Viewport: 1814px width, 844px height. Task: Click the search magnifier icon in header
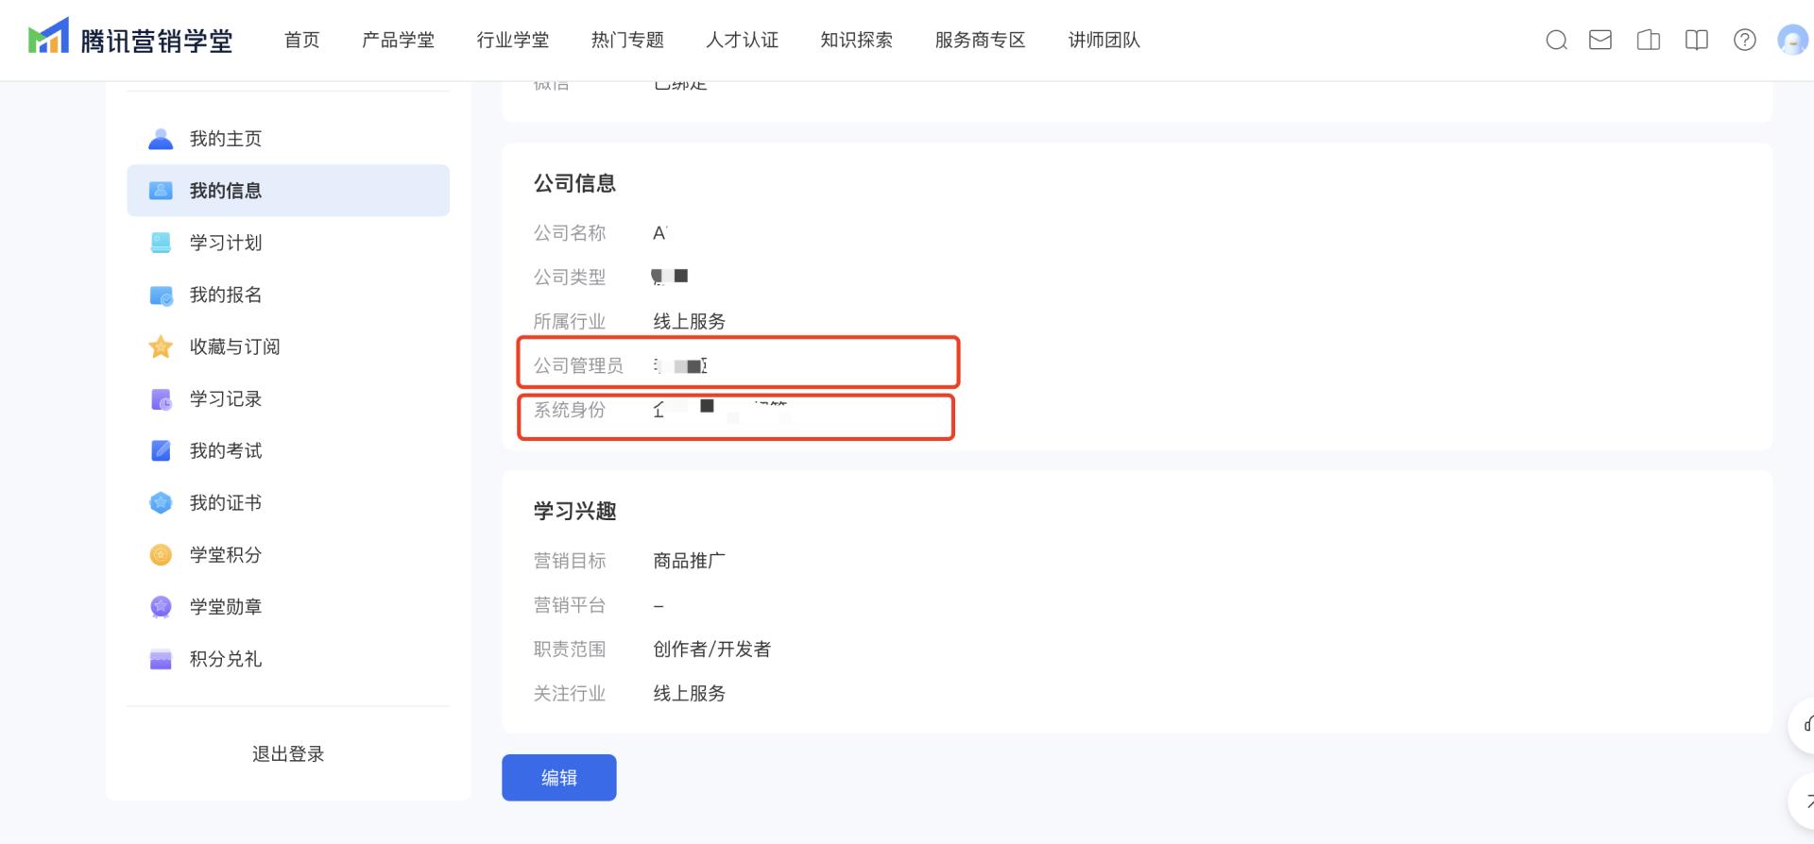1556,40
